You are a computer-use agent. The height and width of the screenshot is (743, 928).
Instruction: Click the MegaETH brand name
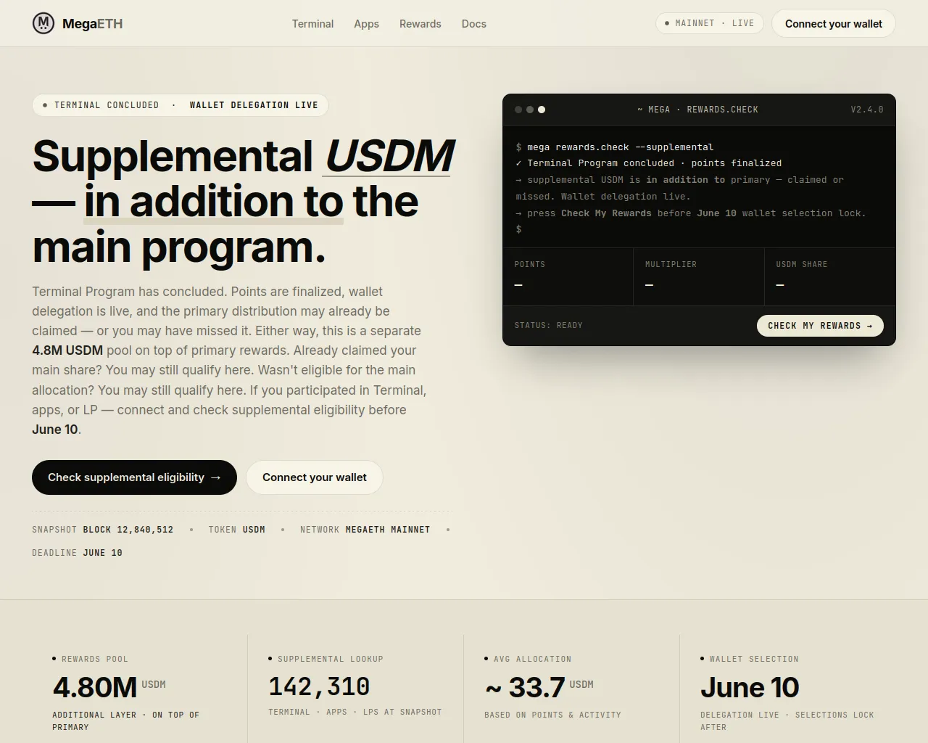(92, 24)
